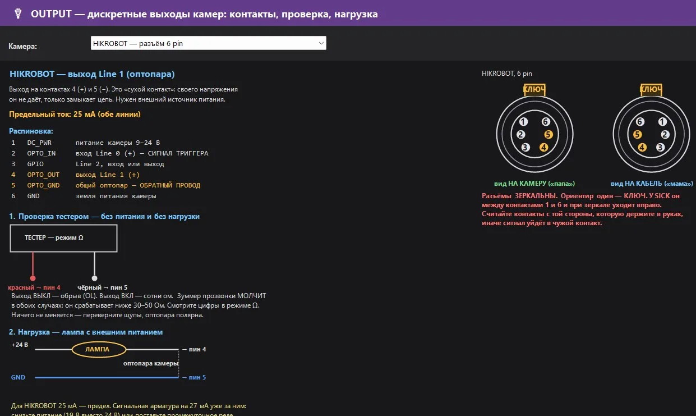Click the blue 'GND' wire label

[x=18, y=377]
